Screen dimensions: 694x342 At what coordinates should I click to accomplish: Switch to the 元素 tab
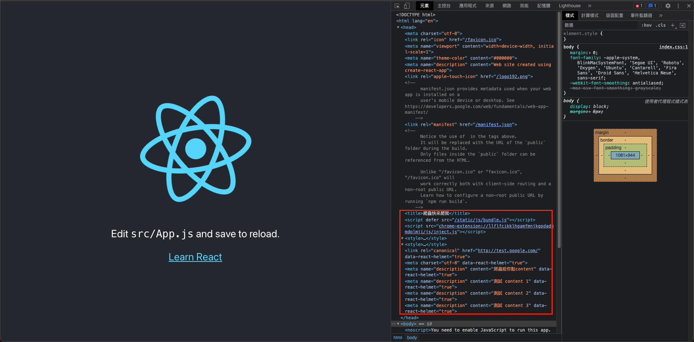(424, 6)
